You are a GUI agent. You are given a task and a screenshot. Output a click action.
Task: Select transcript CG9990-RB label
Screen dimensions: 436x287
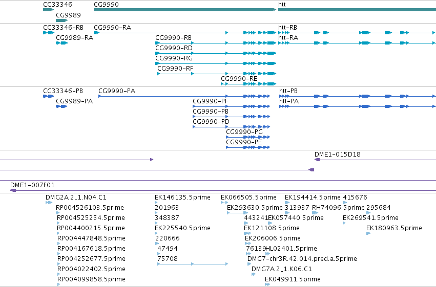[173, 38]
